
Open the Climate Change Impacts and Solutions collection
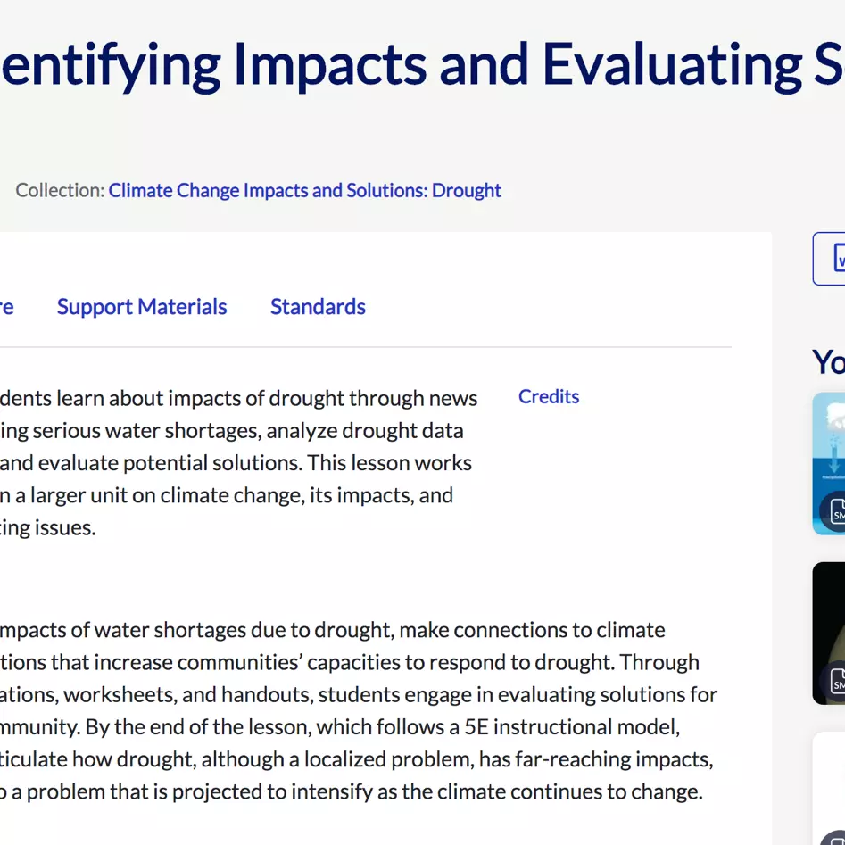(x=304, y=190)
